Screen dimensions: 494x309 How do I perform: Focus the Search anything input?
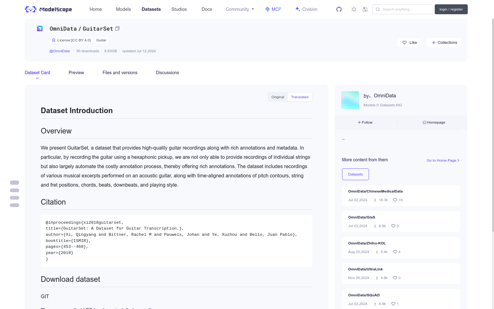tap(403, 9)
